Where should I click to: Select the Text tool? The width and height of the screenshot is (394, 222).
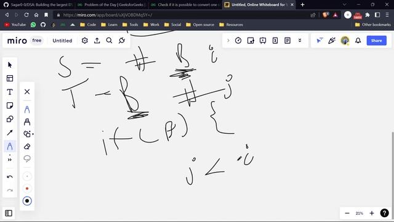pos(10,92)
